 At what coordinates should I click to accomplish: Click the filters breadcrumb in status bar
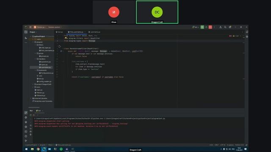50,145
